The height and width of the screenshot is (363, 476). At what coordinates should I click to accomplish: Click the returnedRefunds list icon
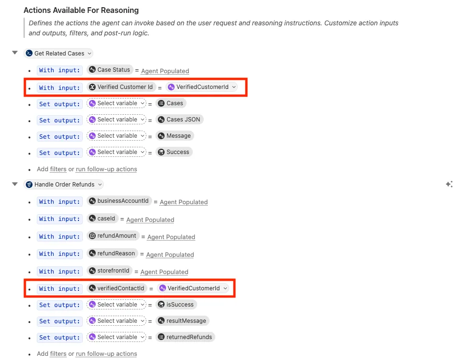click(161, 337)
